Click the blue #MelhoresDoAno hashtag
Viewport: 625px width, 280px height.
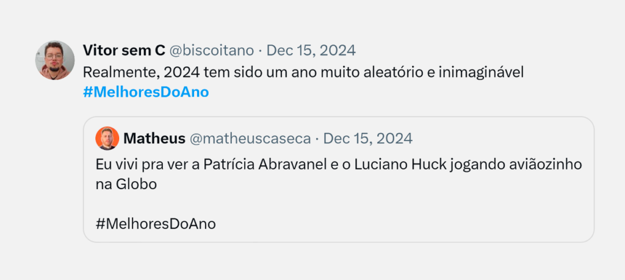(146, 92)
